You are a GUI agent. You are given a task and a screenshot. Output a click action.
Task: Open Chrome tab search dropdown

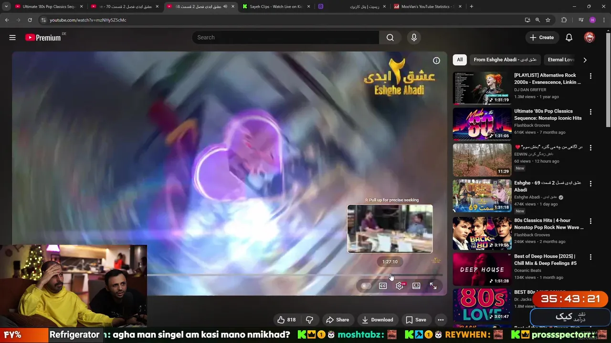click(x=6, y=6)
